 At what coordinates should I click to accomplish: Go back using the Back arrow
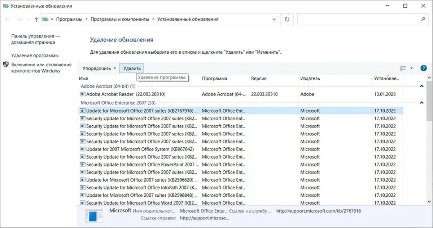(8, 19)
